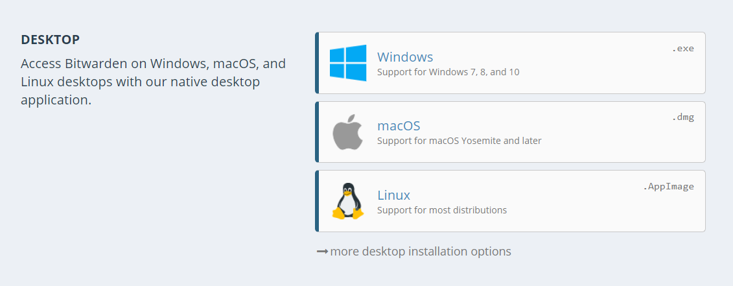Click "Support for most distributions" text

click(441, 210)
